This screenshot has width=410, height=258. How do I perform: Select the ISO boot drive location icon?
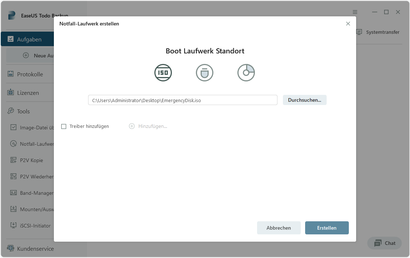pyautogui.click(x=163, y=73)
